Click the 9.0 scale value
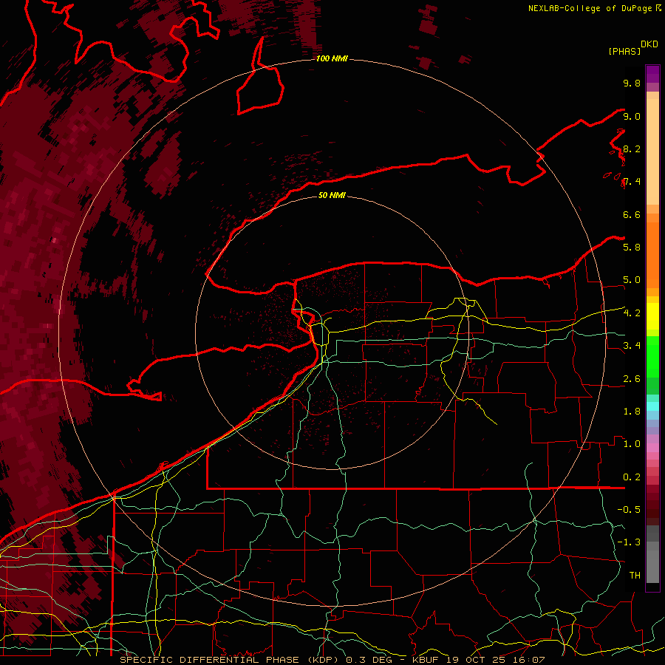The height and width of the screenshot is (665, 665). click(x=632, y=116)
